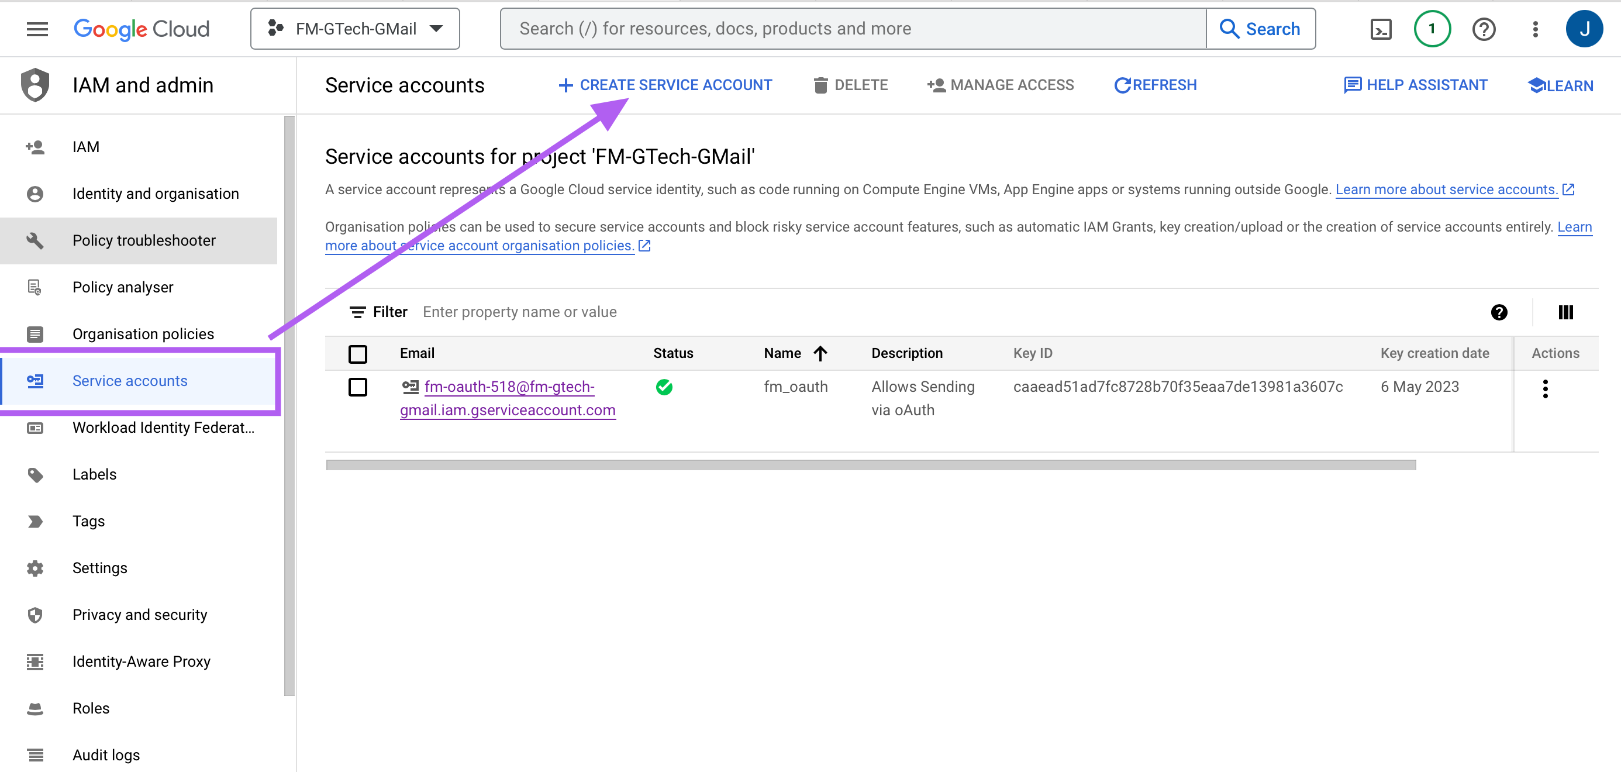This screenshot has width=1621, height=772.
Task: Open Identity-Aware Proxy
Action: [x=139, y=661]
